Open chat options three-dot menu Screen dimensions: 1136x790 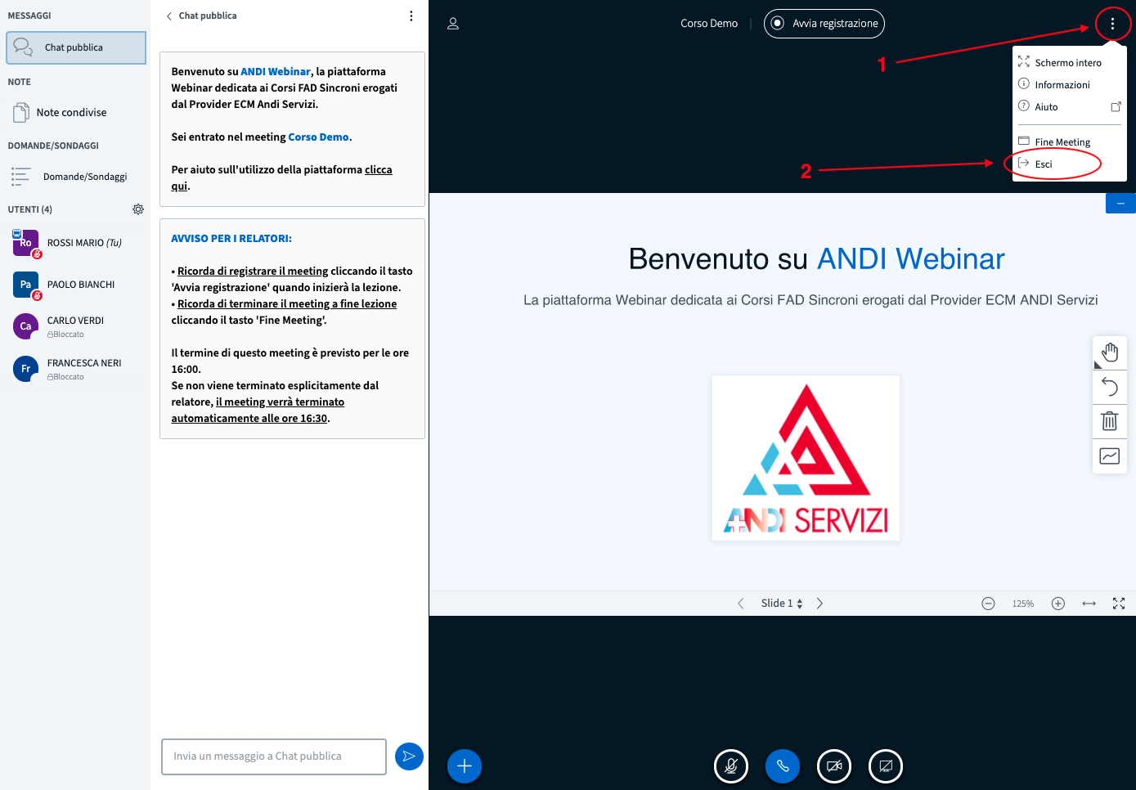[x=411, y=16]
